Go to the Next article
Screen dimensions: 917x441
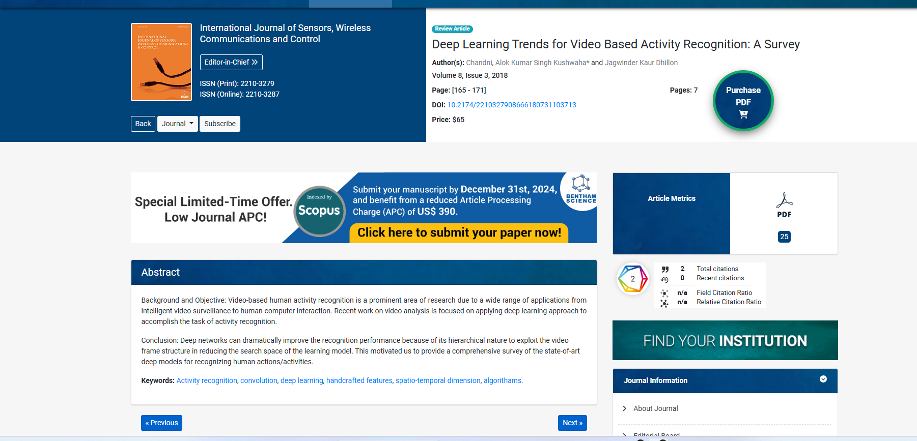pos(572,423)
